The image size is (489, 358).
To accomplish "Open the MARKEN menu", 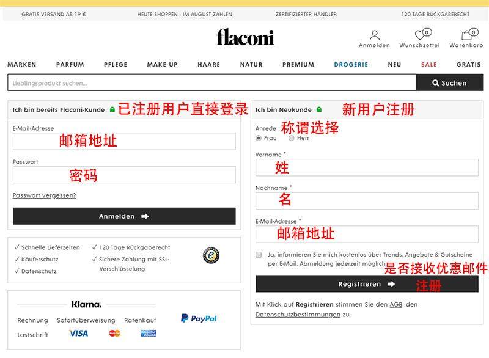I will click(x=22, y=65).
